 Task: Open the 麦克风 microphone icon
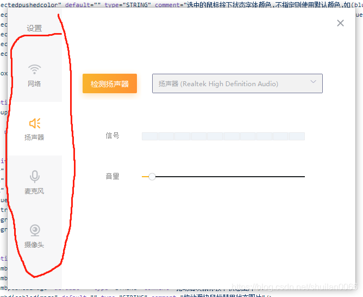(35, 177)
